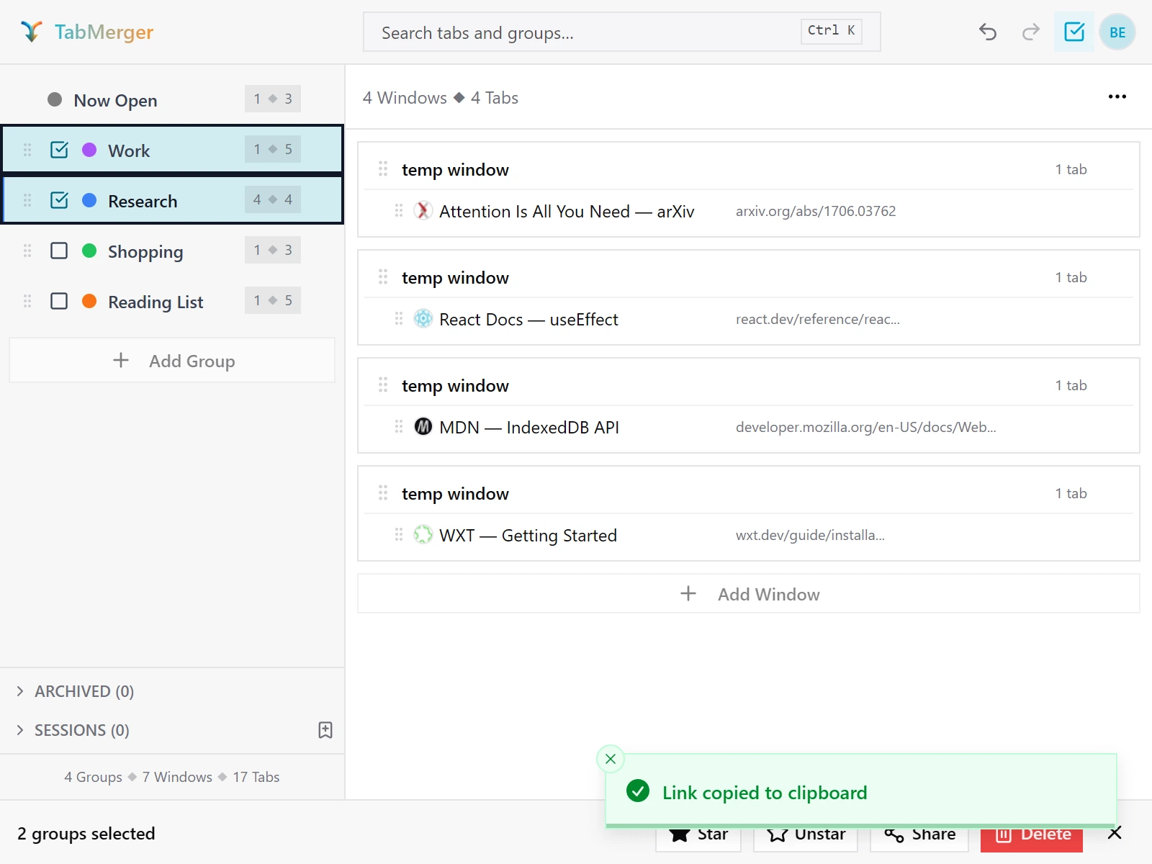Click the orange color dot of Reading List
The width and height of the screenshot is (1152, 864).
[89, 301]
